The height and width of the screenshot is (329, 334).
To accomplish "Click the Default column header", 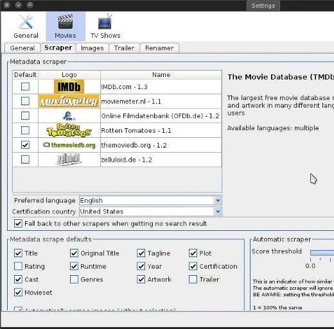I will point(25,75).
